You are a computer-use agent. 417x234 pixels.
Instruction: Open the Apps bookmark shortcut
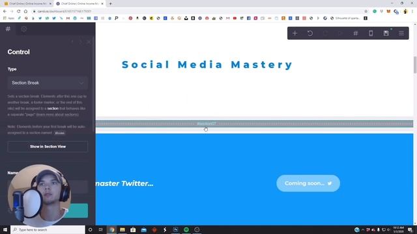coord(8,18)
